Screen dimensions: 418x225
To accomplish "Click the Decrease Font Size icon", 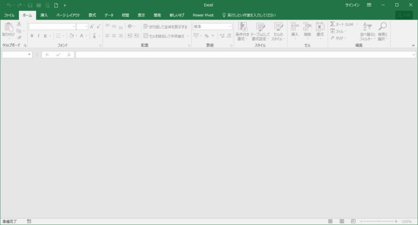I will [x=98, y=27].
